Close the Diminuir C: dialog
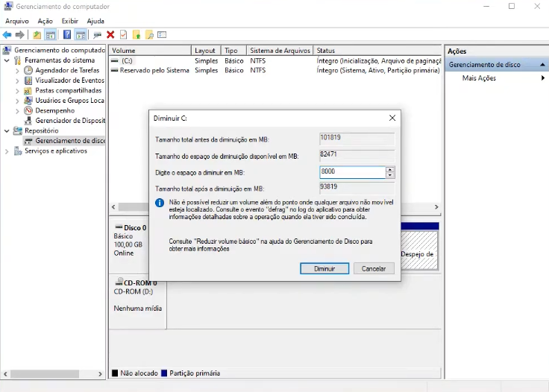 pyautogui.click(x=392, y=118)
